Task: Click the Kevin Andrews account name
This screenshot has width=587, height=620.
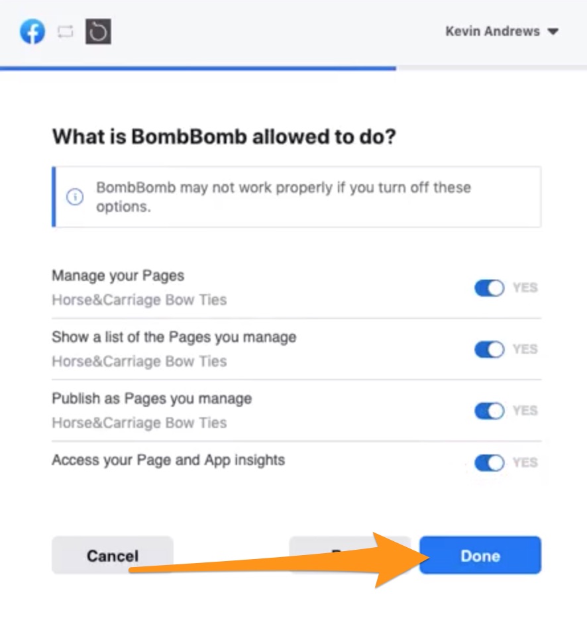Action: [x=492, y=31]
